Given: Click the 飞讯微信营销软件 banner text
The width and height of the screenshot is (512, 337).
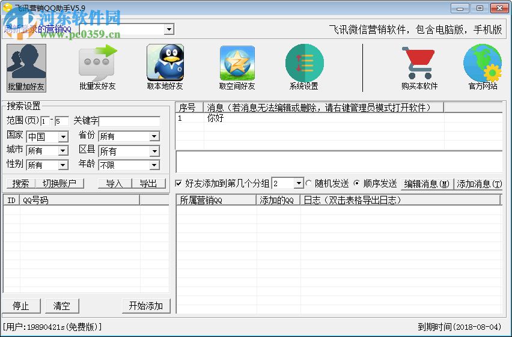Looking at the screenshot, I should [x=415, y=29].
